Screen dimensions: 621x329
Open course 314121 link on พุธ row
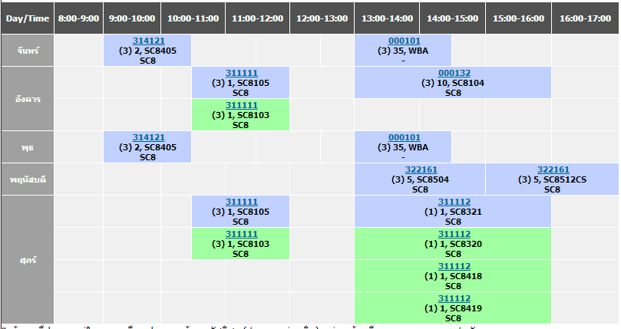[148, 137]
